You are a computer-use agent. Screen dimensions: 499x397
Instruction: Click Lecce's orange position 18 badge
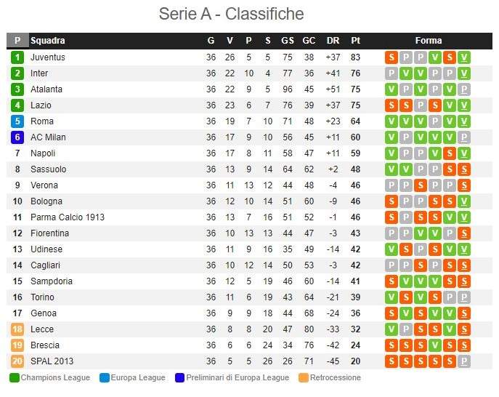pyautogui.click(x=17, y=329)
